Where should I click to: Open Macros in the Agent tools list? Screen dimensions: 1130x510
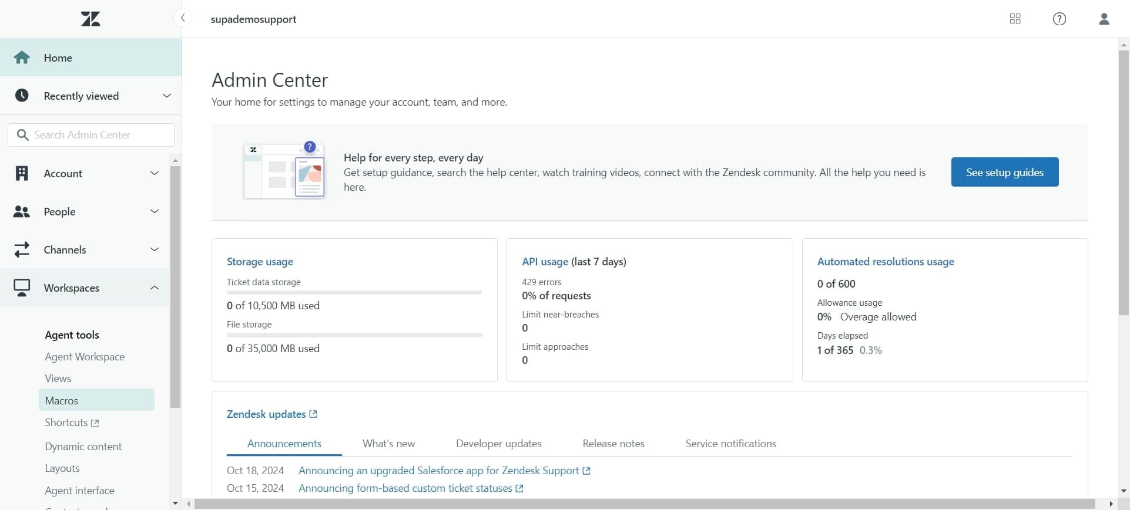tap(62, 400)
